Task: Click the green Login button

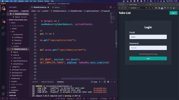Action: [x=148, y=59]
